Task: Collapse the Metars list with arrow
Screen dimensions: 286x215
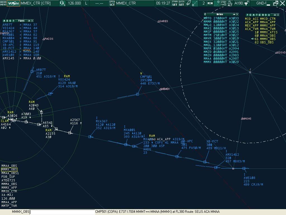Action: pos(234,14)
